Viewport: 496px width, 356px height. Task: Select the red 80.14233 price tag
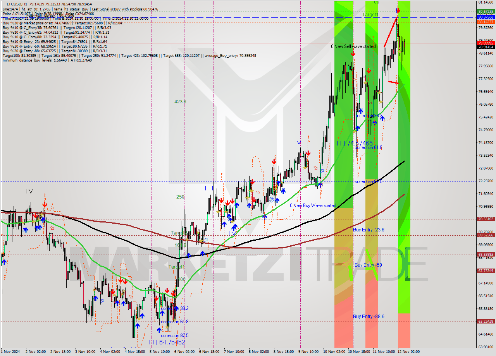click(x=486, y=22)
